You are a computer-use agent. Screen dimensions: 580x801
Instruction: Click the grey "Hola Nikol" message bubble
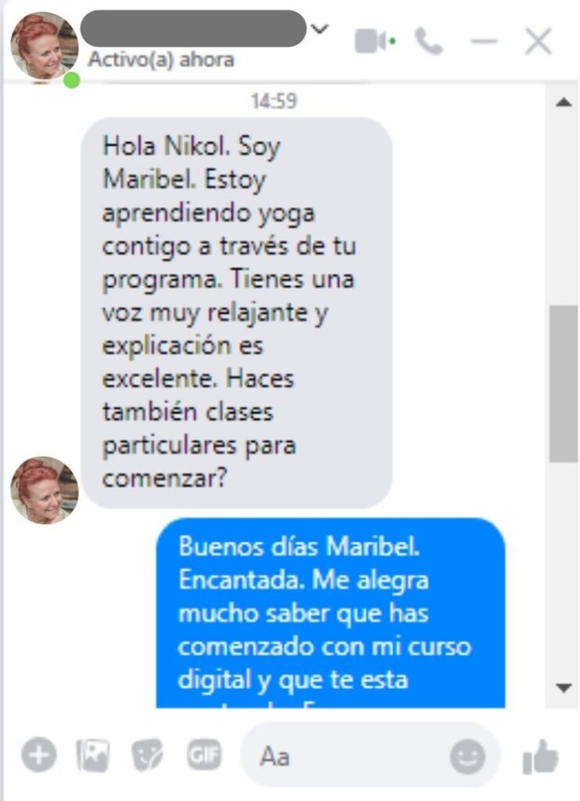point(236,313)
